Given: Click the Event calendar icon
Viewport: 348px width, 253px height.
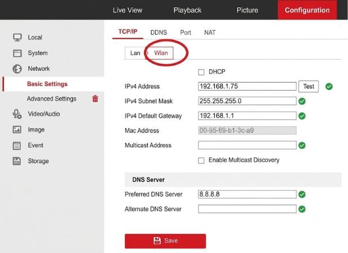Looking at the screenshot, I should (x=17, y=146).
